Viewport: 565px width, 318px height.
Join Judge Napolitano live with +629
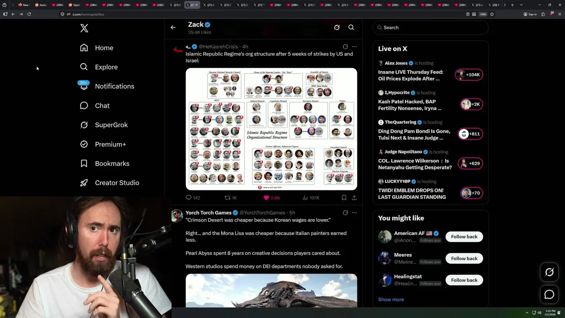point(470,163)
